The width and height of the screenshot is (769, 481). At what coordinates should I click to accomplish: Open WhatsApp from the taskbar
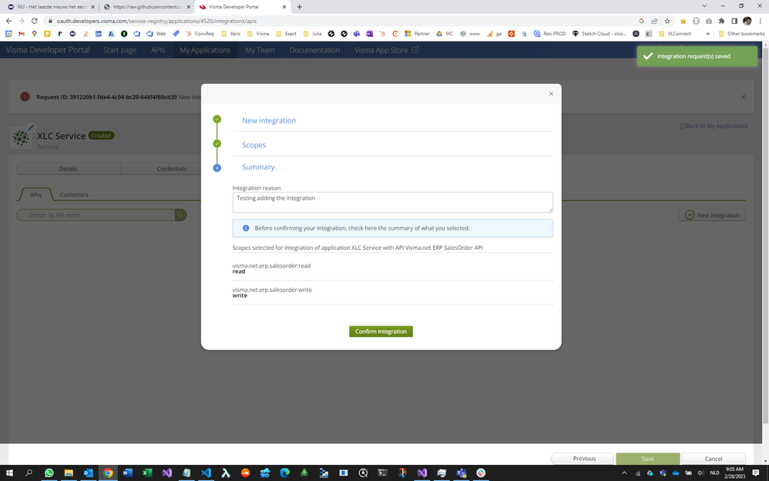click(49, 473)
